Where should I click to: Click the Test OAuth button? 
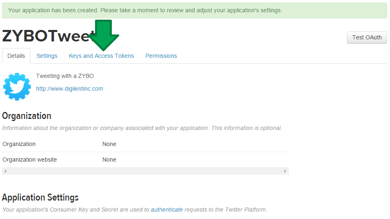pos(367,37)
